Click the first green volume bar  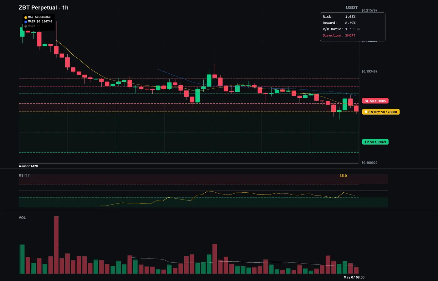pos(22,259)
